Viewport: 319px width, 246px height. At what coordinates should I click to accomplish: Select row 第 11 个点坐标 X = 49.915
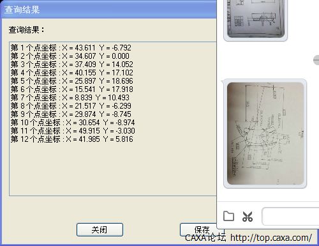73,130
